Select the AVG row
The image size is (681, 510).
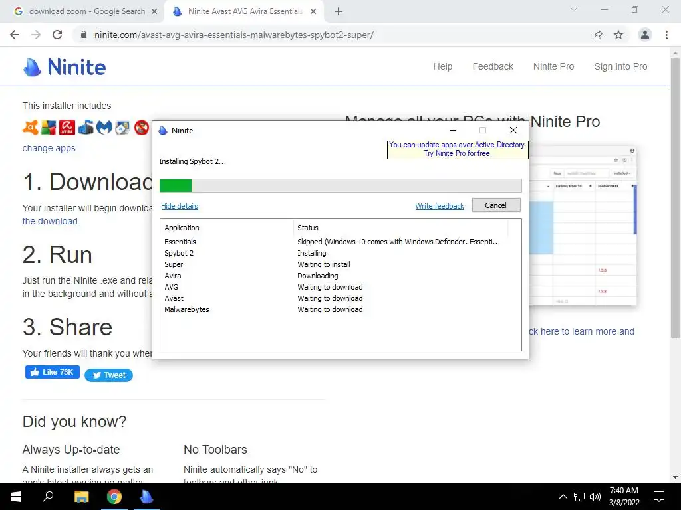click(x=340, y=287)
